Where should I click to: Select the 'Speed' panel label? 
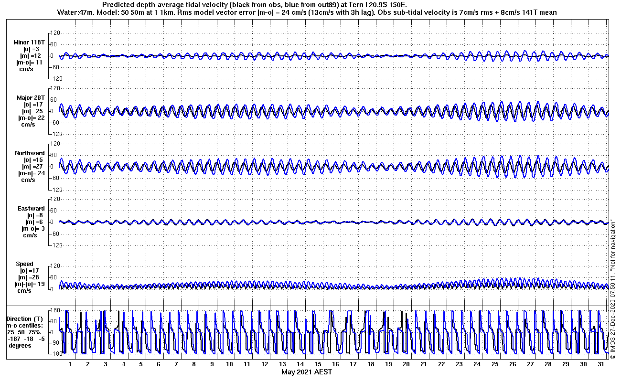[25, 264]
